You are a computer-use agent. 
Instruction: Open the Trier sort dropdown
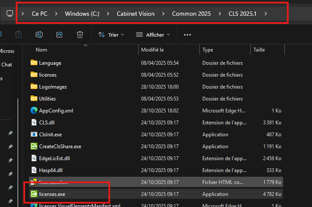click(x=111, y=34)
